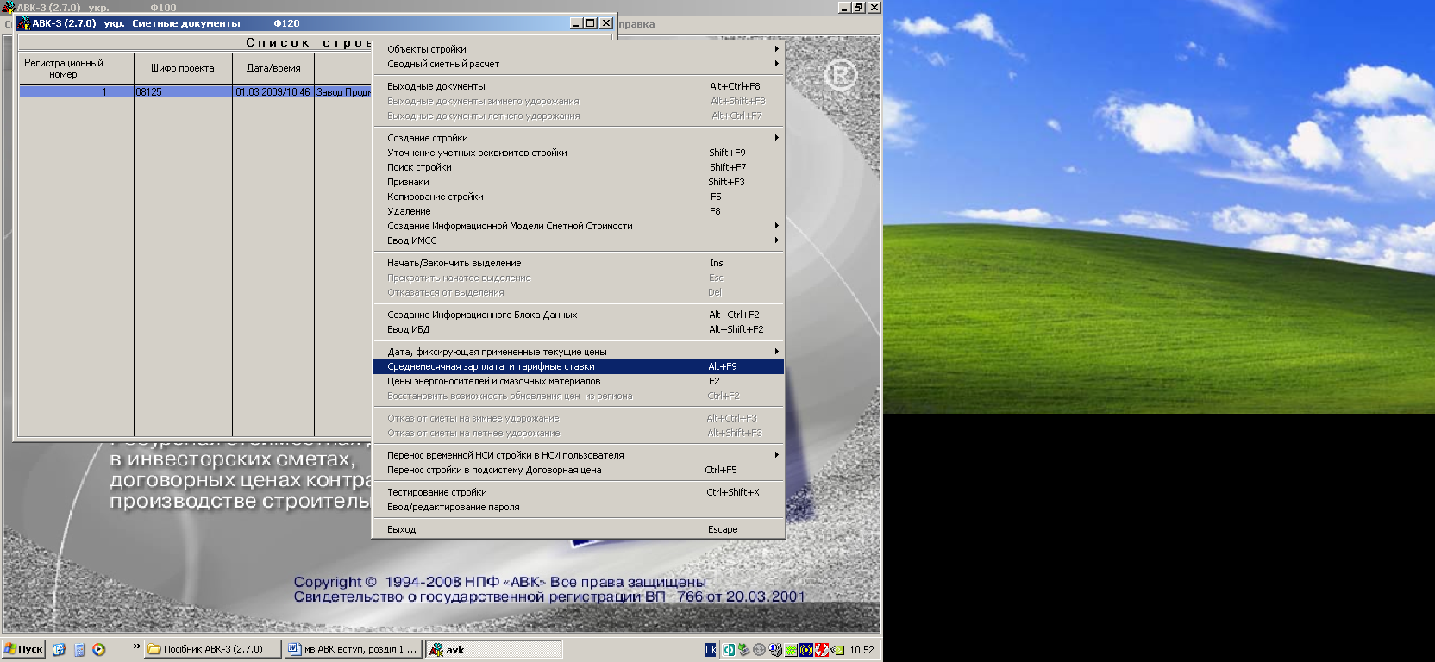Click date cell 01.03.2009/10.46
The width and height of the screenshot is (1435, 662).
[273, 91]
